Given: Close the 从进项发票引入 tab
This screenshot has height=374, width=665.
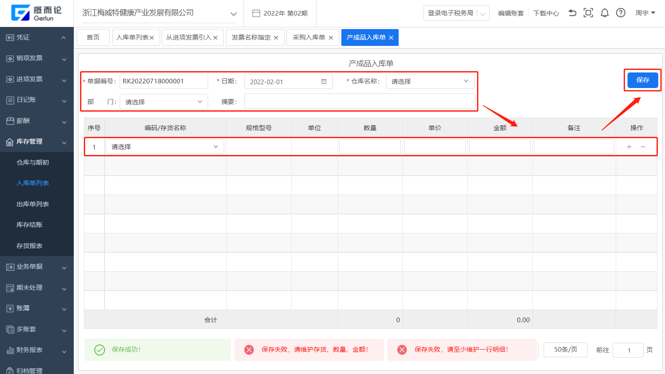Looking at the screenshot, I should tap(215, 38).
